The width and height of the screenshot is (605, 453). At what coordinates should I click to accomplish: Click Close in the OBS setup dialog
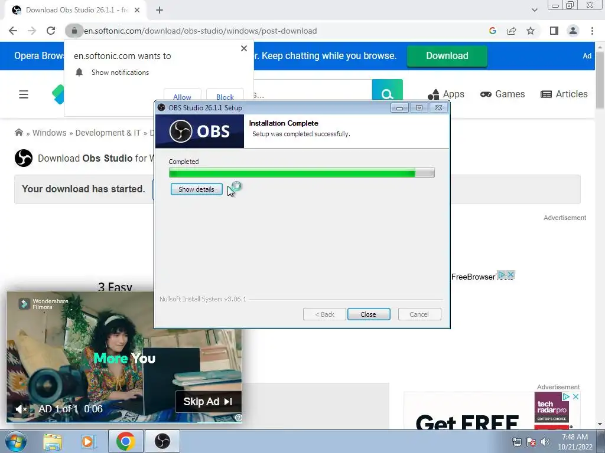click(369, 314)
